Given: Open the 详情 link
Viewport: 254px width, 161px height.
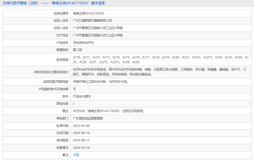Looking at the screenshot, I should [x=76, y=155].
